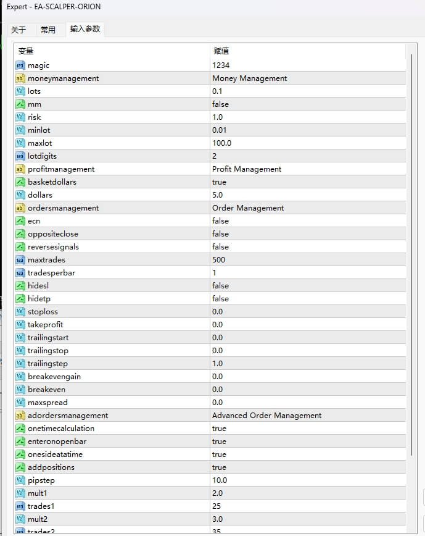Click the 变量 column header
This screenshot has width=425, height=536.
pyautogui.click(x=111, y=51)
